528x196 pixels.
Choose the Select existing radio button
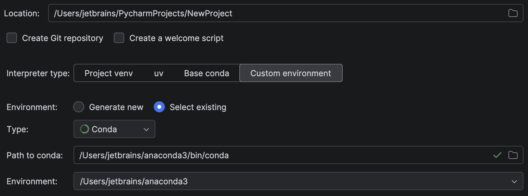tap(159, 107)
